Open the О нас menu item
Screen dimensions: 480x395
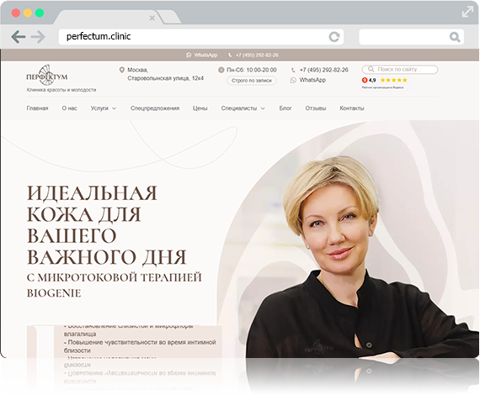point(70,108)
